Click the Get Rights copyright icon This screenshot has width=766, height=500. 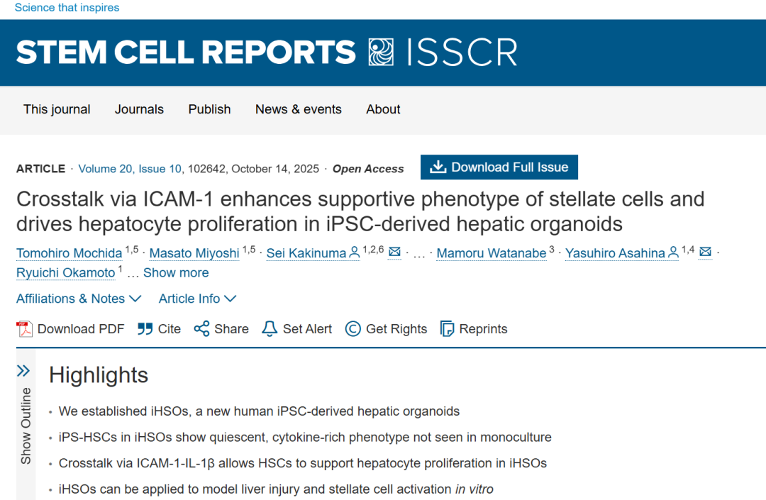pos(353,329)
